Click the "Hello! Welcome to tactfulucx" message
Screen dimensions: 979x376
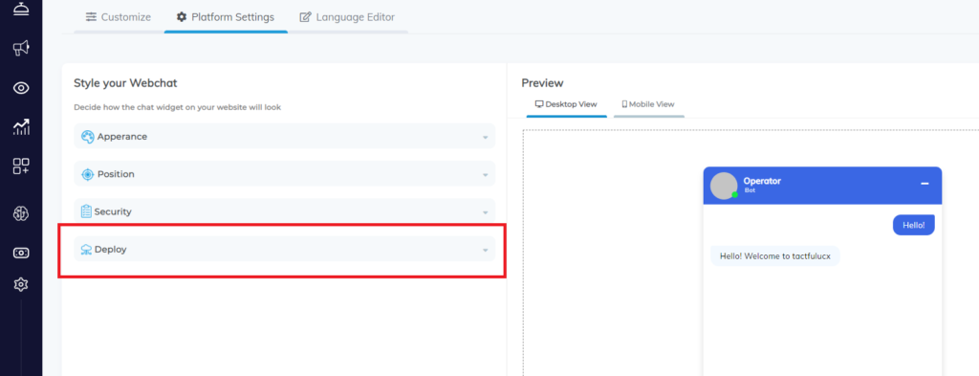774,255
